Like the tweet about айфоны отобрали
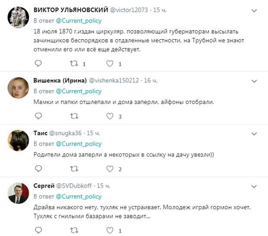The image size is (268, 236). [110, 116]
